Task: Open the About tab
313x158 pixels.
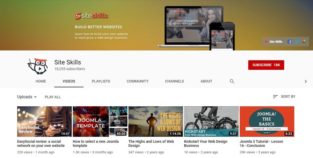Action: click(x=206, y=81)
